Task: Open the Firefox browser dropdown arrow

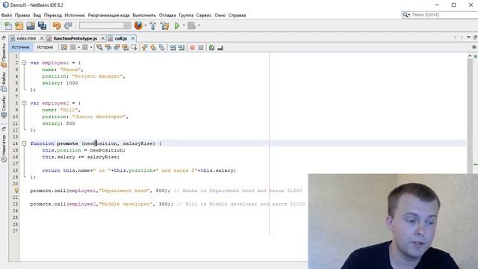Action: 145,25
